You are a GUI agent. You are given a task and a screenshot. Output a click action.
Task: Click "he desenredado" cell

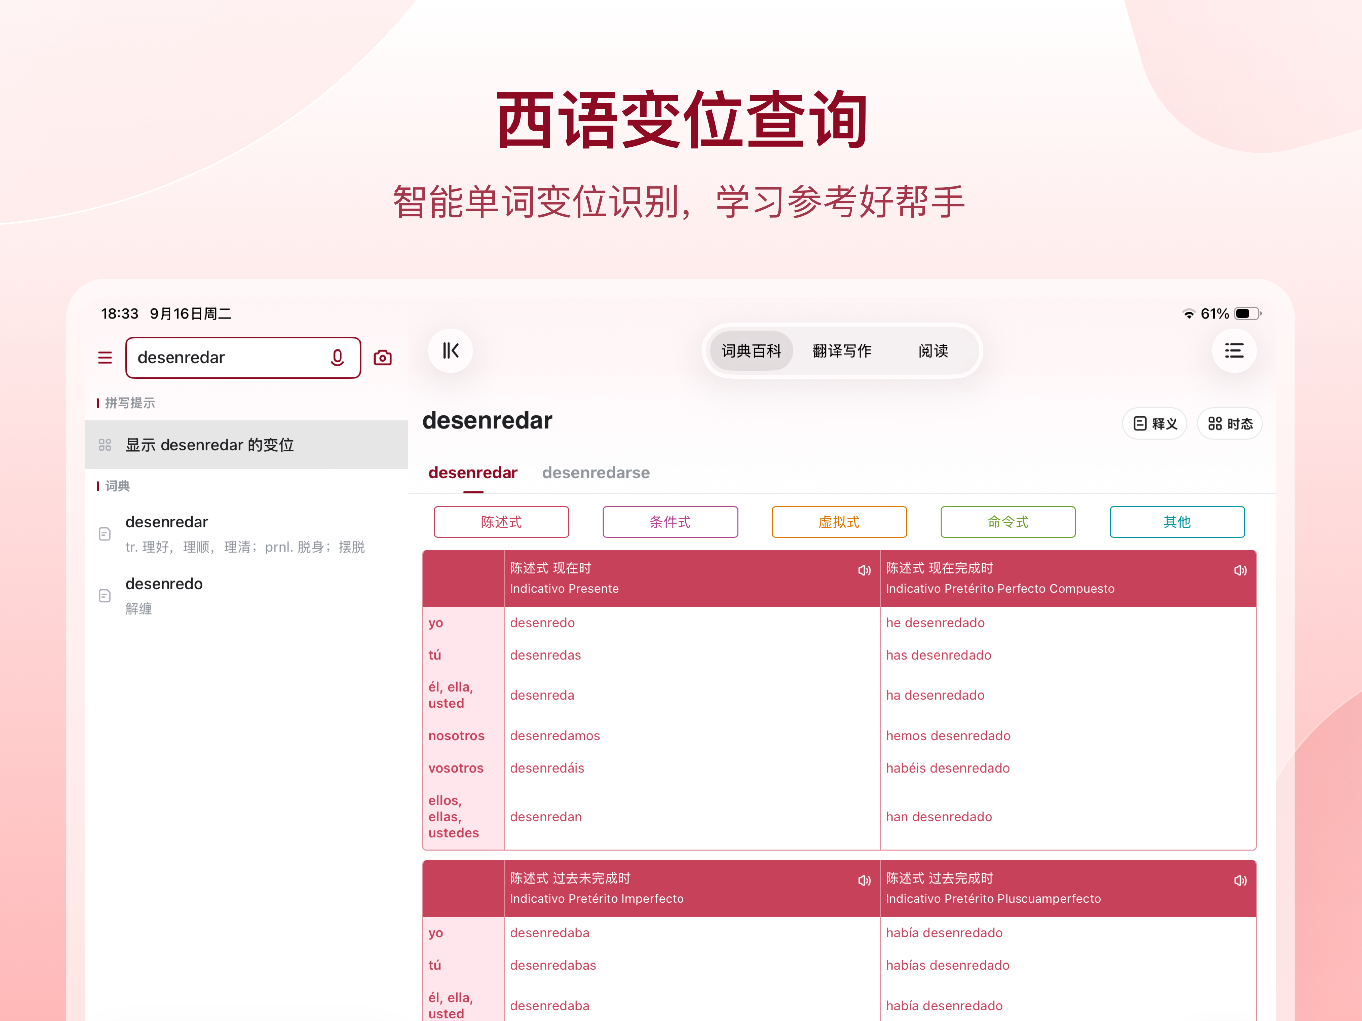tap(935, 623)
